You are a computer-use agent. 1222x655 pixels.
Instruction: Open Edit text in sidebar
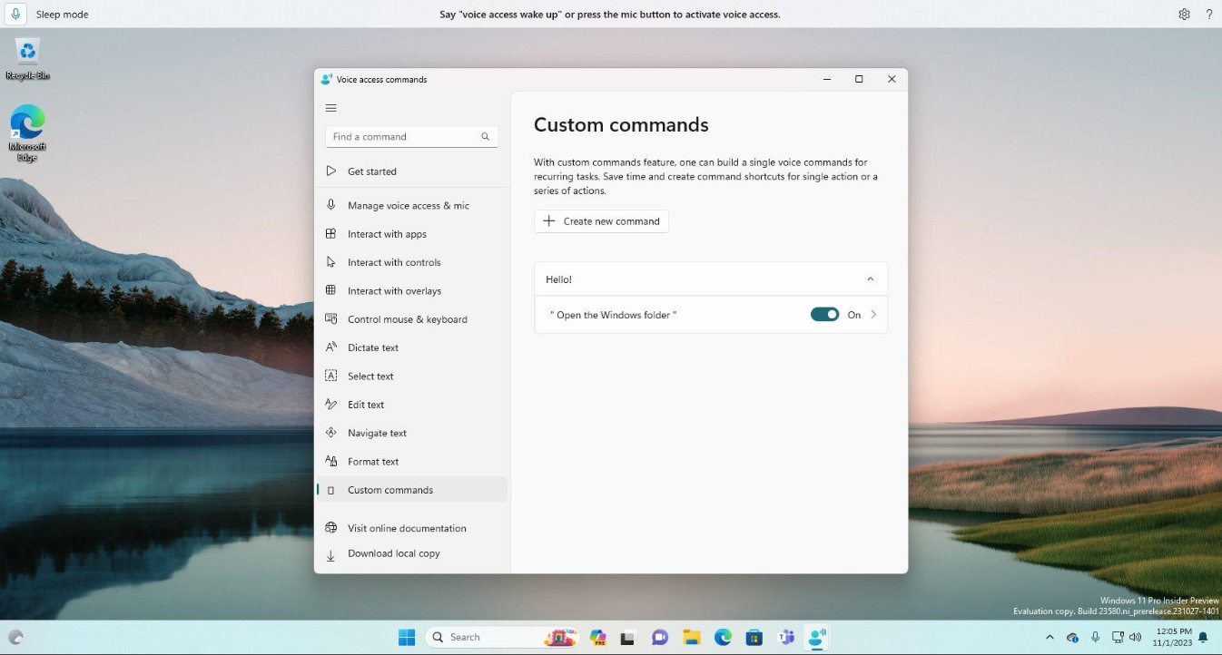click(411, 405)
